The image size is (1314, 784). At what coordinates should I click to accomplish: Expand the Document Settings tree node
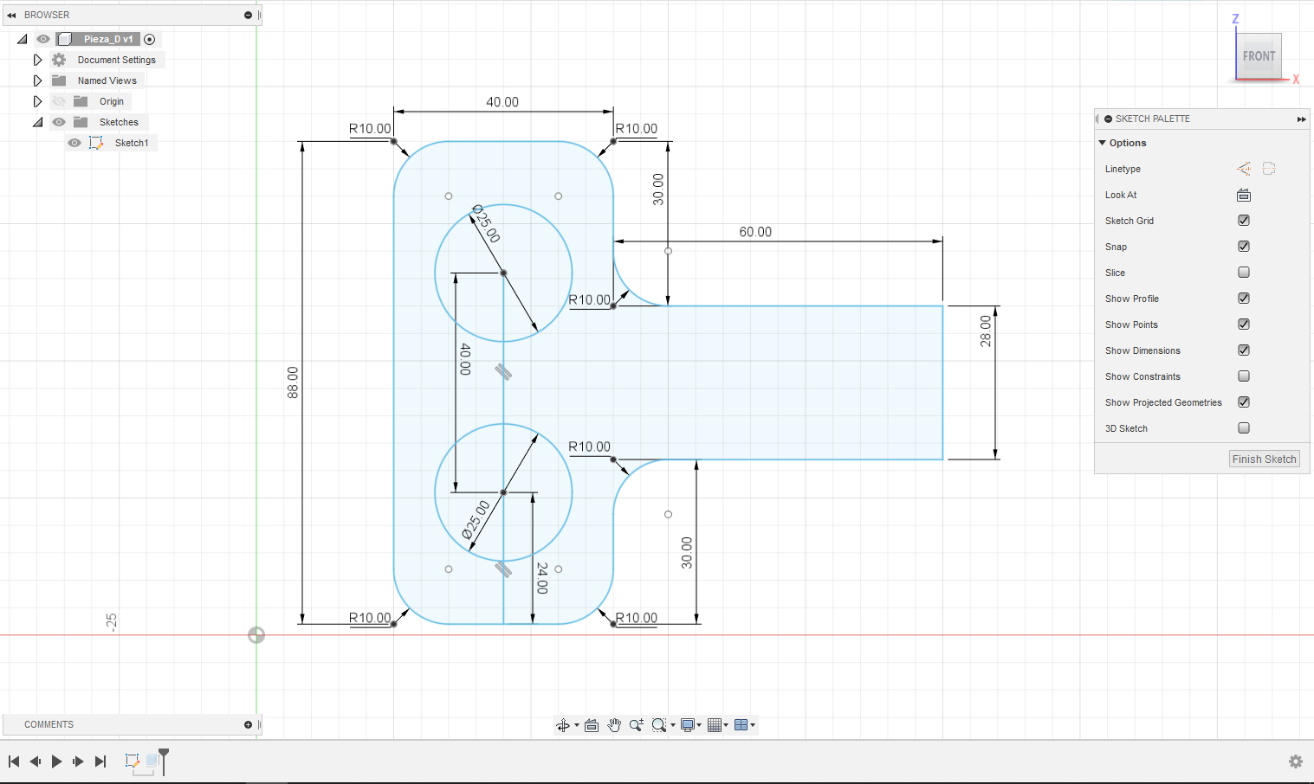click(37, 60)
